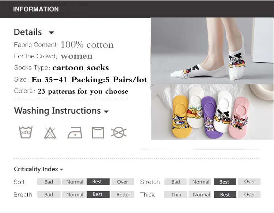The image size is (274, 213).
Task: Click the purple Daisy Duck sock
Action: click(210, 118)
